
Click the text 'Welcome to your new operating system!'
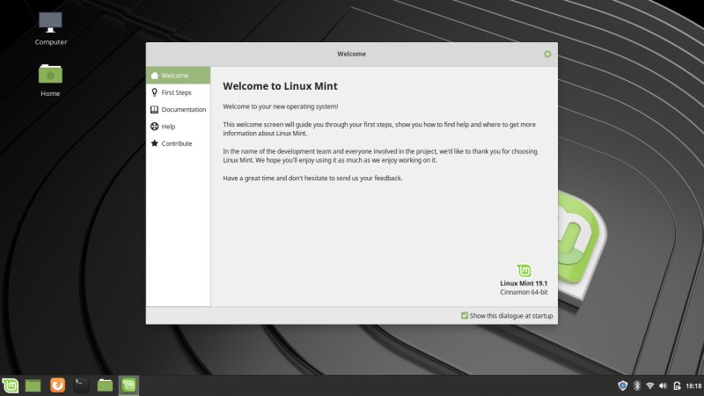281,106
